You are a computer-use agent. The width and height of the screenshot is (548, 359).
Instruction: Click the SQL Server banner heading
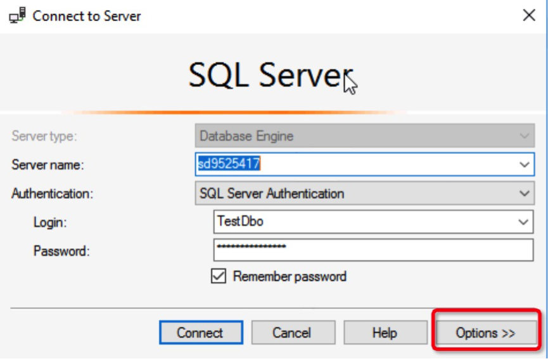click(x=269, y=75)
